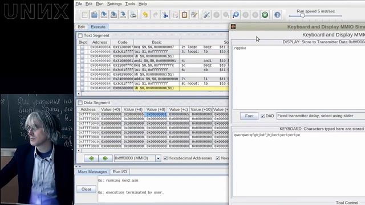The image size is (365, 205).
Task: Click the Paste clipboard icon
Action: pos(185,15)
